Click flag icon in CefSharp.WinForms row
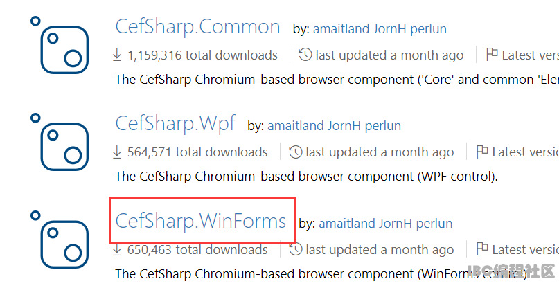The width and height of the screenshot is (559, 288). (x=482, y=249)
